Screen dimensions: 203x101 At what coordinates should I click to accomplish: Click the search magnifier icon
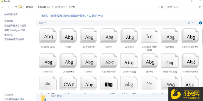click(x=200, y=7)
